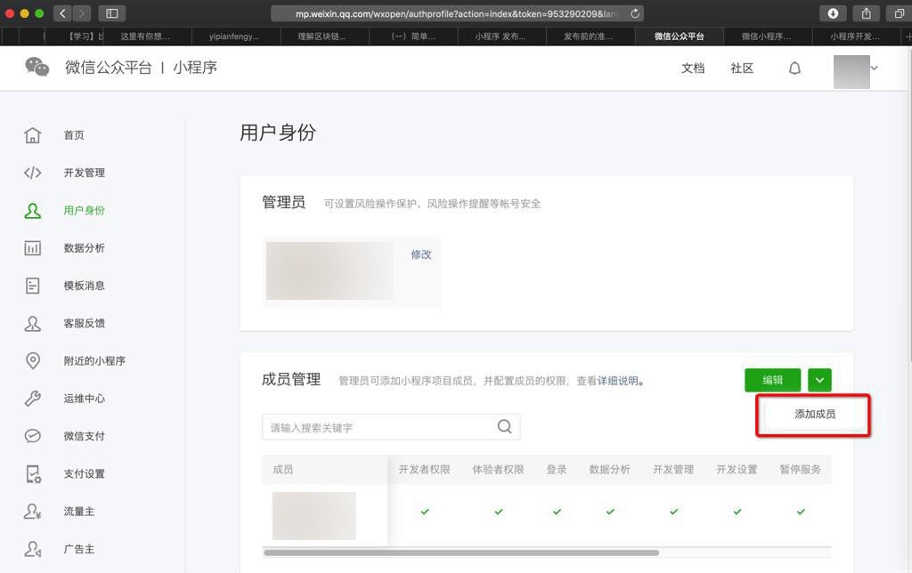This screenshot has height=573, width=912.
Task: Click the 支付设置 gear document icon
Action: [33, 473]
